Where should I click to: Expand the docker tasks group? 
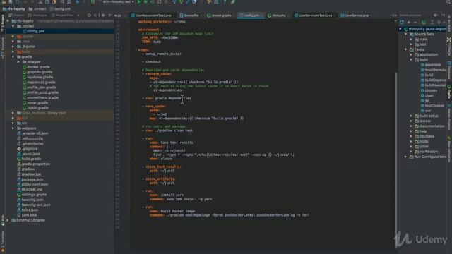[411, 121]
